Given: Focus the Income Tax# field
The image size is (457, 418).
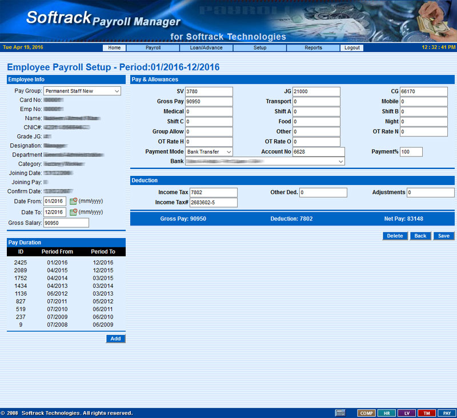Looking at the screenshot, I should pos(213,203).
